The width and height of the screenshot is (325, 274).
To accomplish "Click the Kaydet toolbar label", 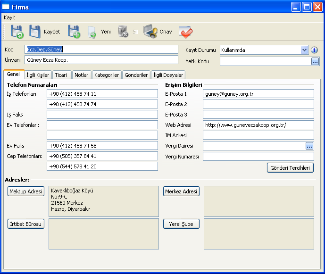I will 52,32.
